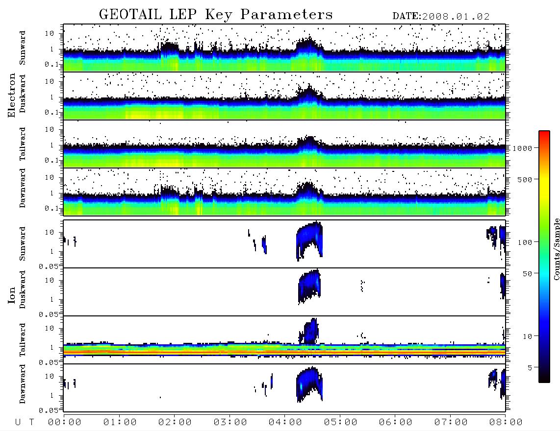
Task: Click the 'GEOTAIL LEP Key Parameters' title
Action: click(216, 15)
